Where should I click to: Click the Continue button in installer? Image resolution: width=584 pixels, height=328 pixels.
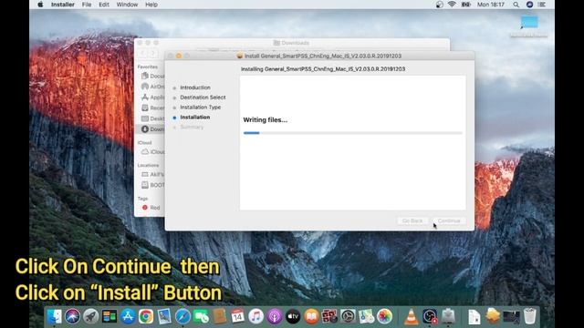(449, 220)
